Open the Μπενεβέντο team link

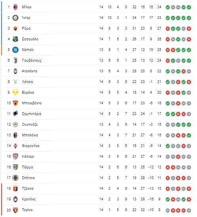click(32, 103)
